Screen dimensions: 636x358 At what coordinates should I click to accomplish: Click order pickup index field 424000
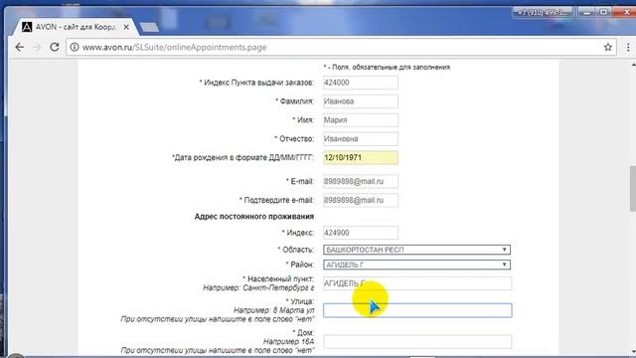pos(361,83)
